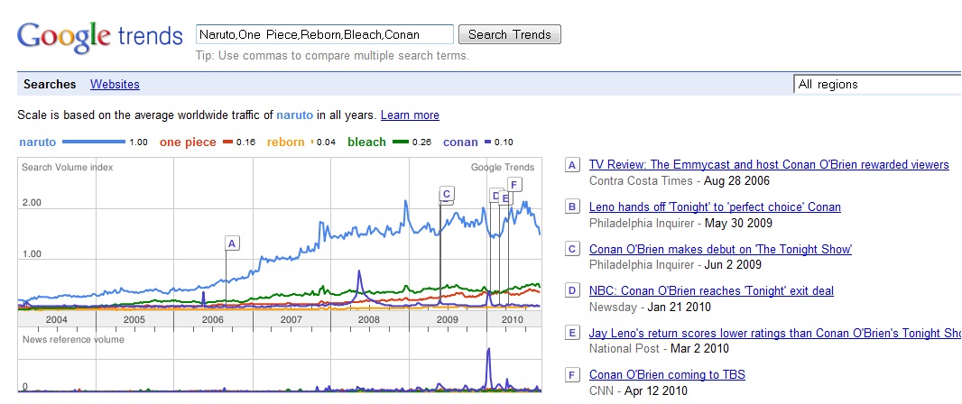Open 'Conan O'Brien coming to TBS' article
Image resolution: width=962 pixels, height=404 pixels.
click(x=667, y=374)
